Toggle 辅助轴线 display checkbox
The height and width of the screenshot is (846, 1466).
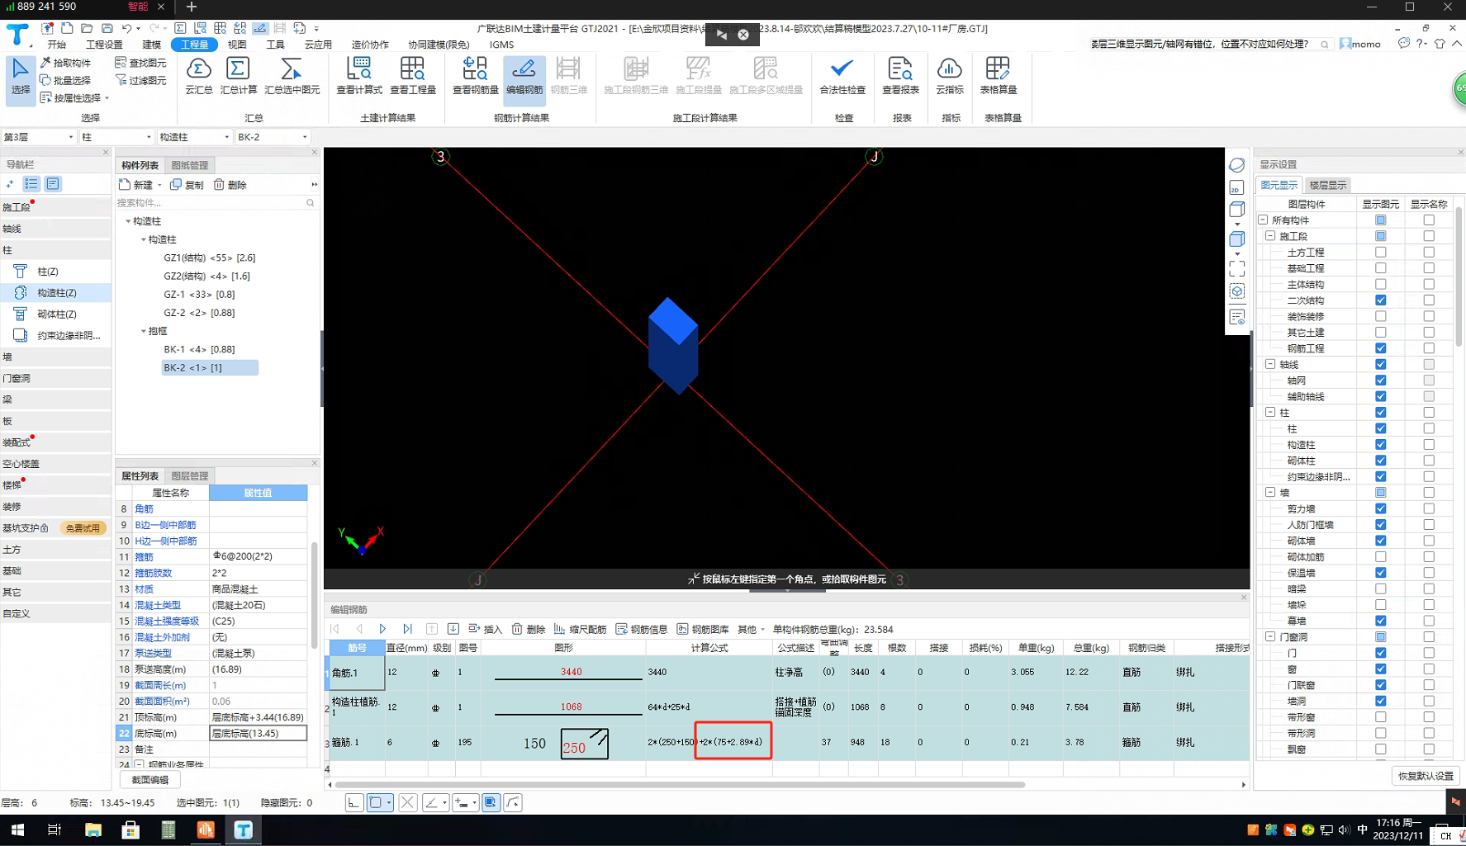tap(1380, 396)
